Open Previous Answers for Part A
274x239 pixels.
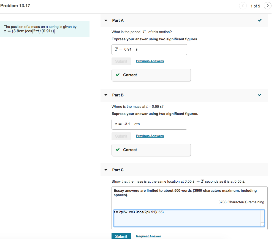point(150,61)
